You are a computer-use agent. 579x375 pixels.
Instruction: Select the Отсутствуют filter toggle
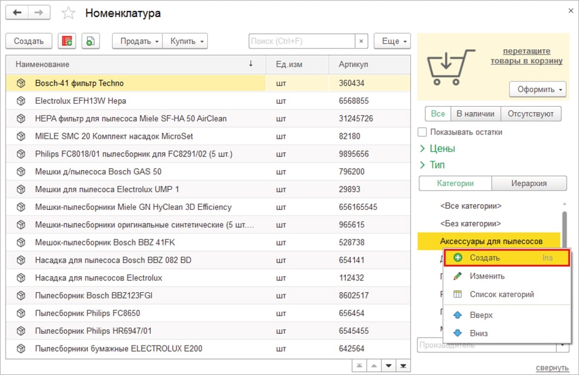click(530, 114)
